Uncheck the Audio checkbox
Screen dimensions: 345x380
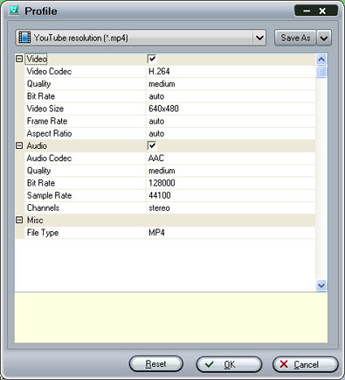[x=152, y=145]
